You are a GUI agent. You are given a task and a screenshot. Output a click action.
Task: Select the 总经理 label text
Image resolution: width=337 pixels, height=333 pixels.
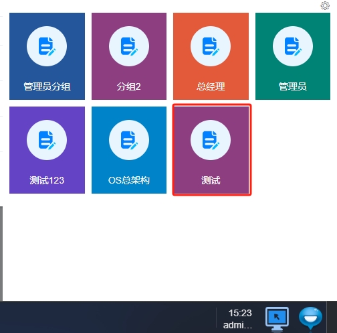211,86
